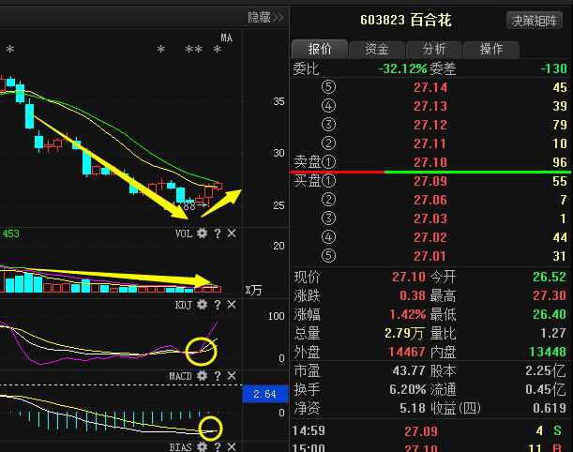Open KDJ indicator help question mark
The width and height of the screenshot is (573, 452).
pos(218,305)
